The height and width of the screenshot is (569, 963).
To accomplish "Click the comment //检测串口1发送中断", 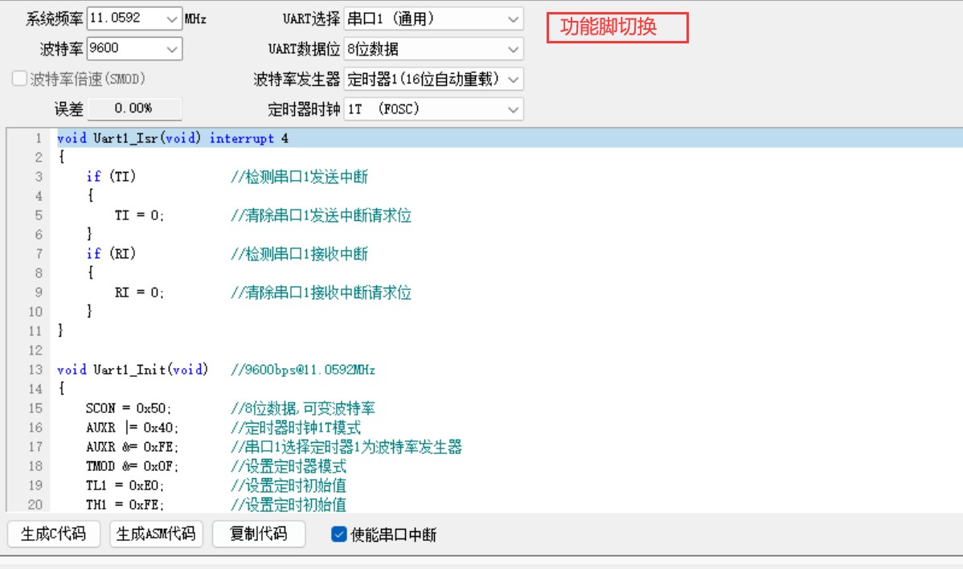I will click(299, 177).
